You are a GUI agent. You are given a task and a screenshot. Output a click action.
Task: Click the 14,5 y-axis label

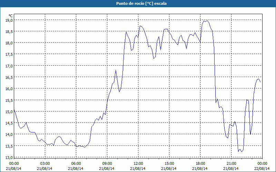click(9, 123)
